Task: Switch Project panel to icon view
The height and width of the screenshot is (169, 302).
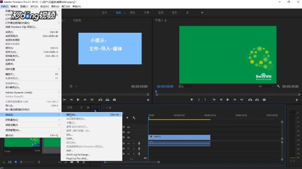Action: tap(16, 162)
